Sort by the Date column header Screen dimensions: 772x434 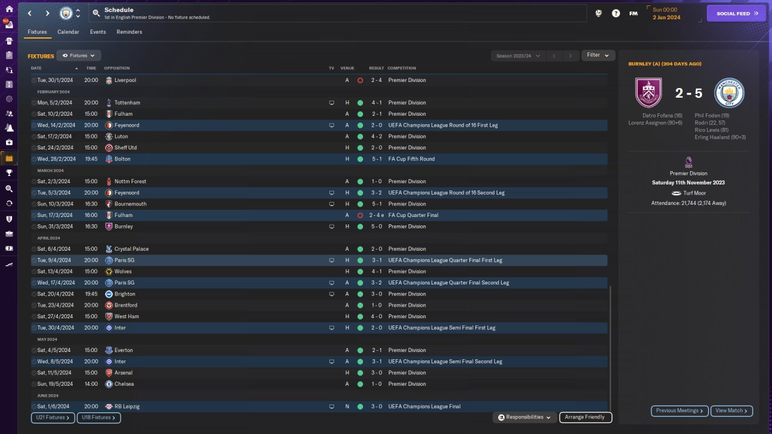coord(36,68)
